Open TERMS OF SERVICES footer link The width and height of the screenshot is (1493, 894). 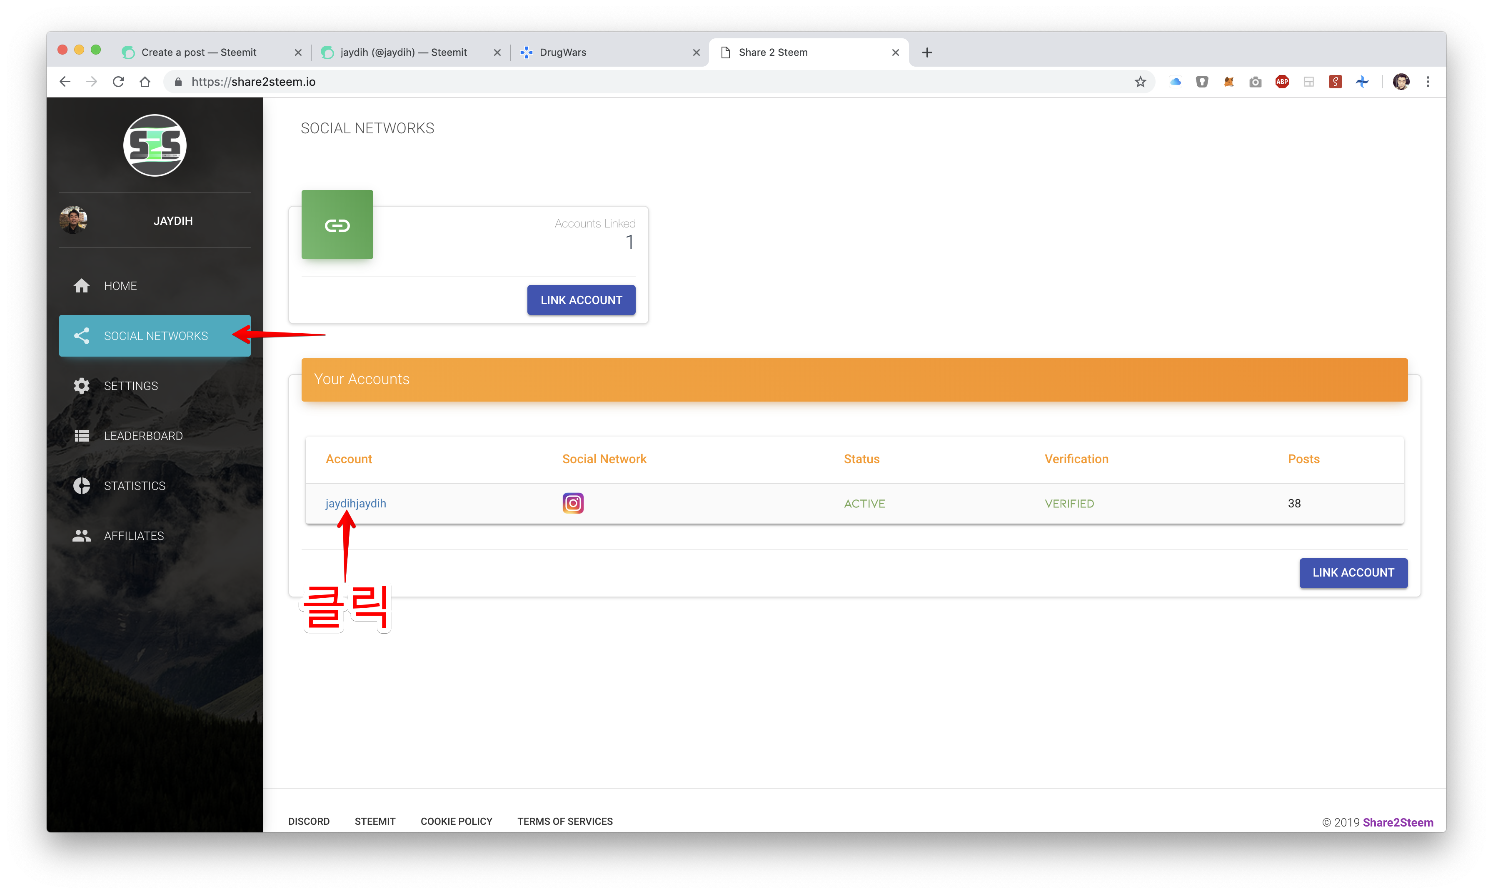[565, 821]
